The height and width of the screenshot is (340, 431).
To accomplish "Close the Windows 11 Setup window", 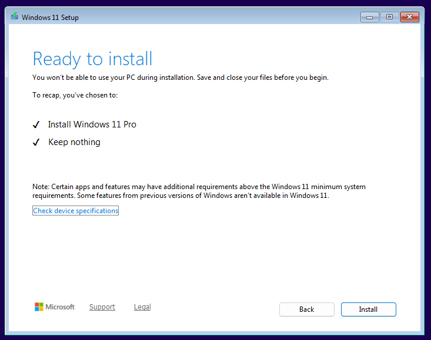I will (410, 17).
